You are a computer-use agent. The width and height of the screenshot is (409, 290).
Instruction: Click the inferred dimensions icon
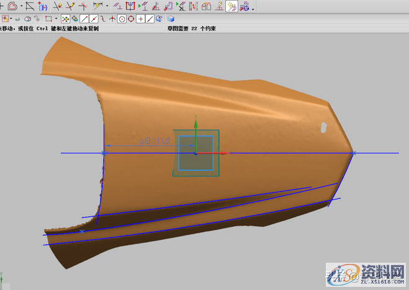[97, 7]
